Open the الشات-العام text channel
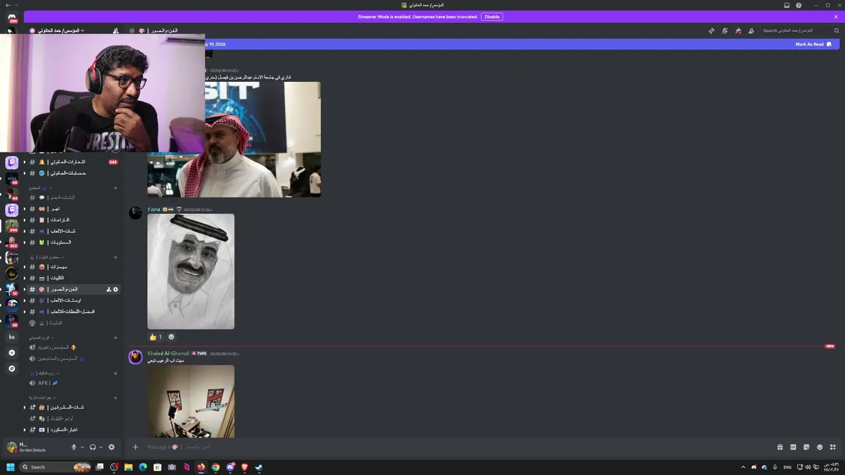845x475 pixels. [x=73, y=197]
